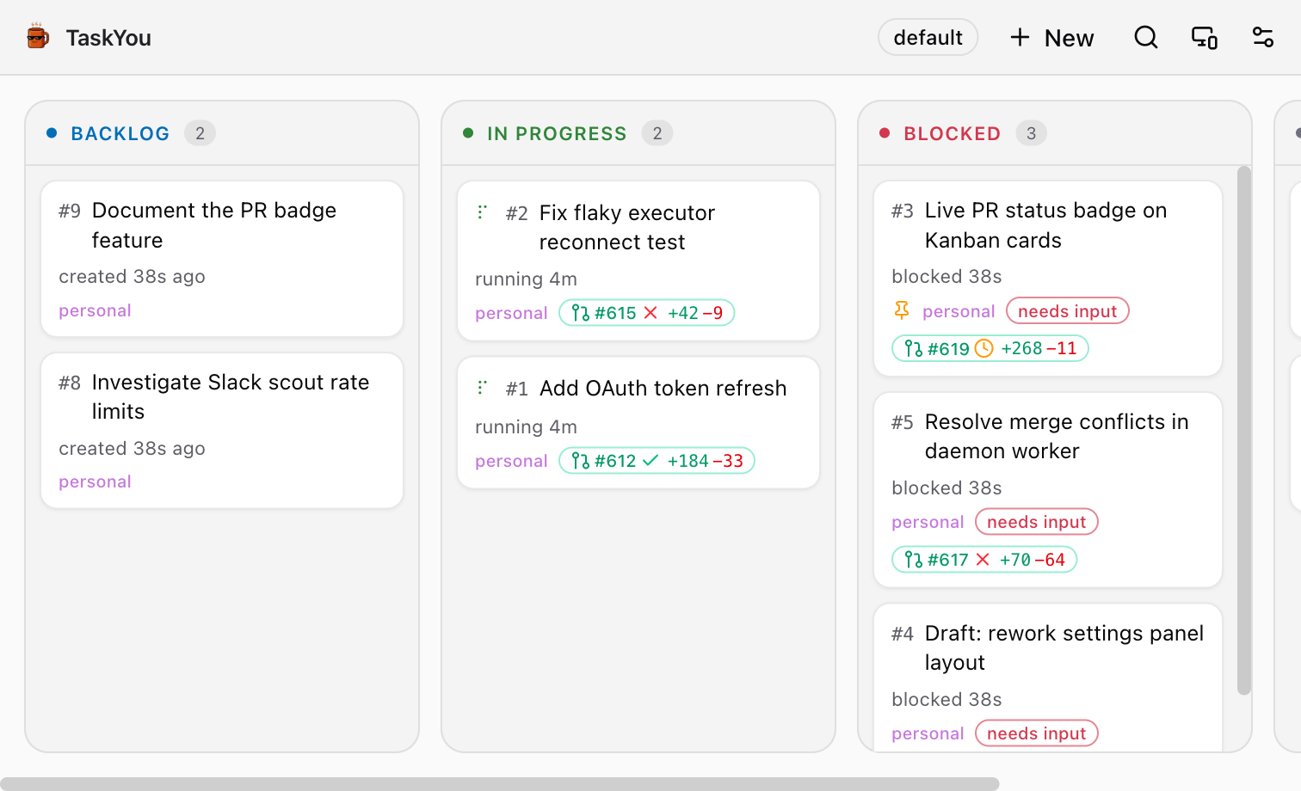Open the filter settings sliders icon
This screenshot has height=791, width=1301.
[1262, 38]
